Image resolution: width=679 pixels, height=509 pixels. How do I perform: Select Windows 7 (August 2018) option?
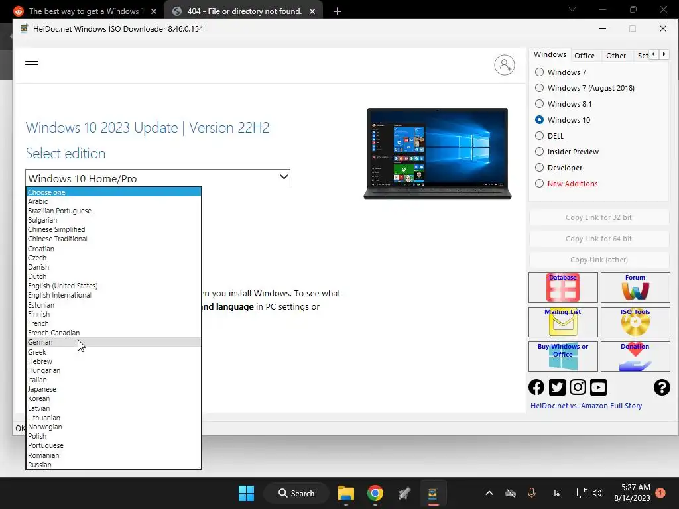click(539, 88)
